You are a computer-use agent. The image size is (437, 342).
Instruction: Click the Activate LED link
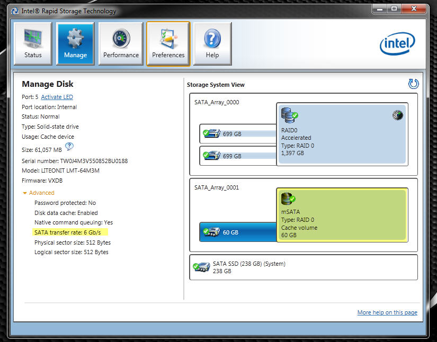coord(57,97)
